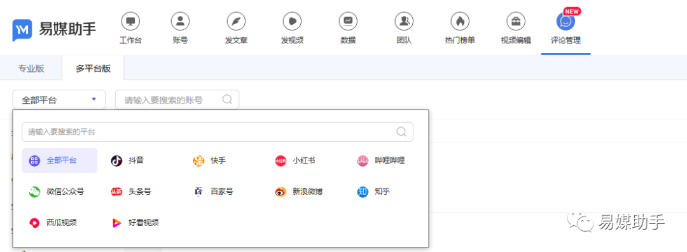Focus the 请输入要搜索的账号 input field
Viewport: 687px width, 252px height.
tap(177, 99)
